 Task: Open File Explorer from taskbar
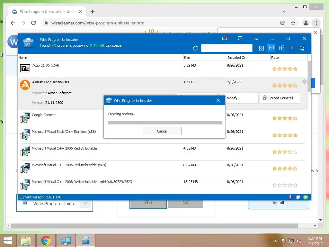(26, 241)
